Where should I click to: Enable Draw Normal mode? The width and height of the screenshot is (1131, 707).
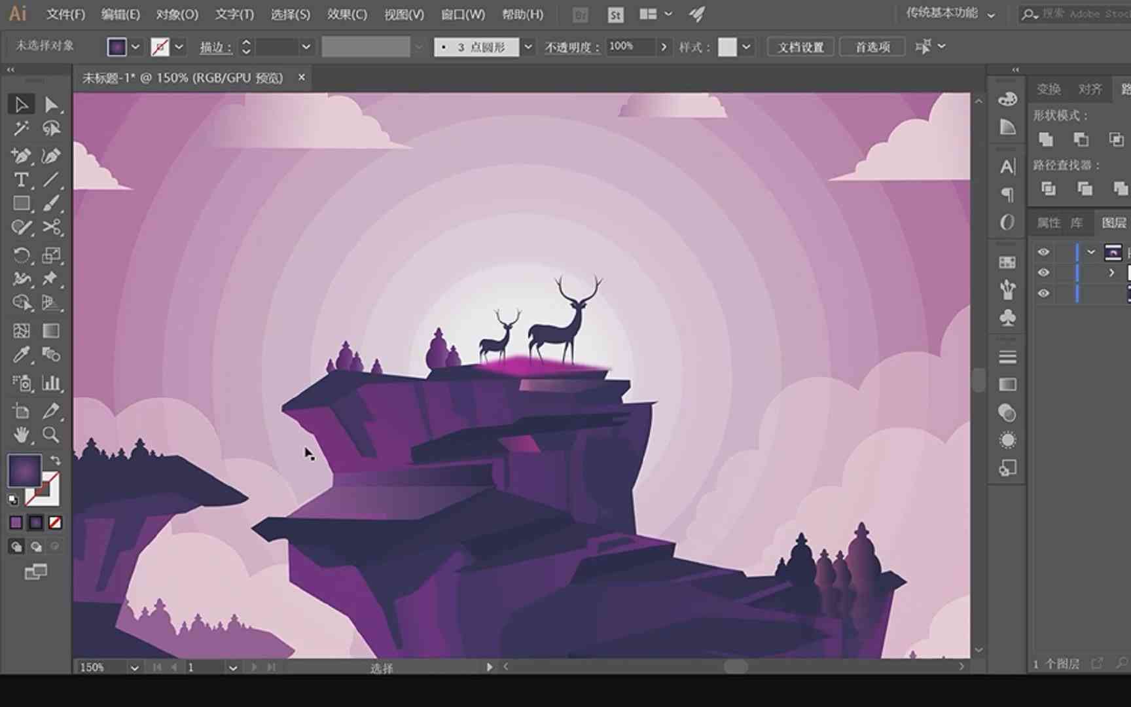tap(16, 546)
